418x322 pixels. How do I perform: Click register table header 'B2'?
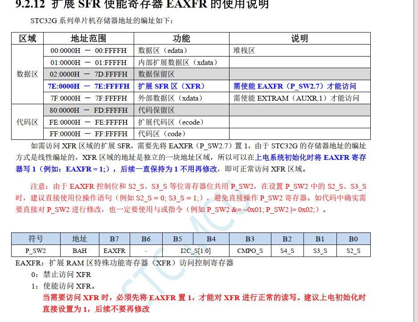287,239
